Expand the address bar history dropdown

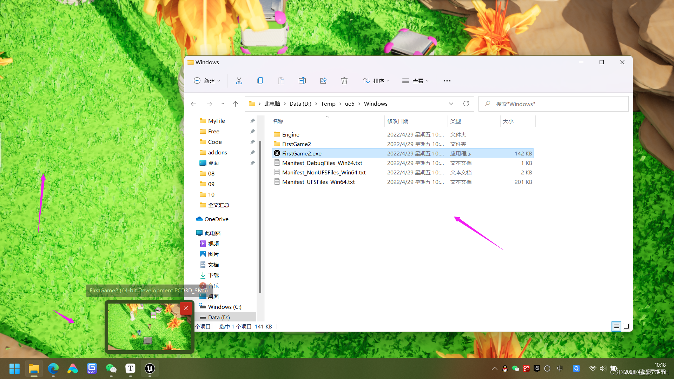451,104
